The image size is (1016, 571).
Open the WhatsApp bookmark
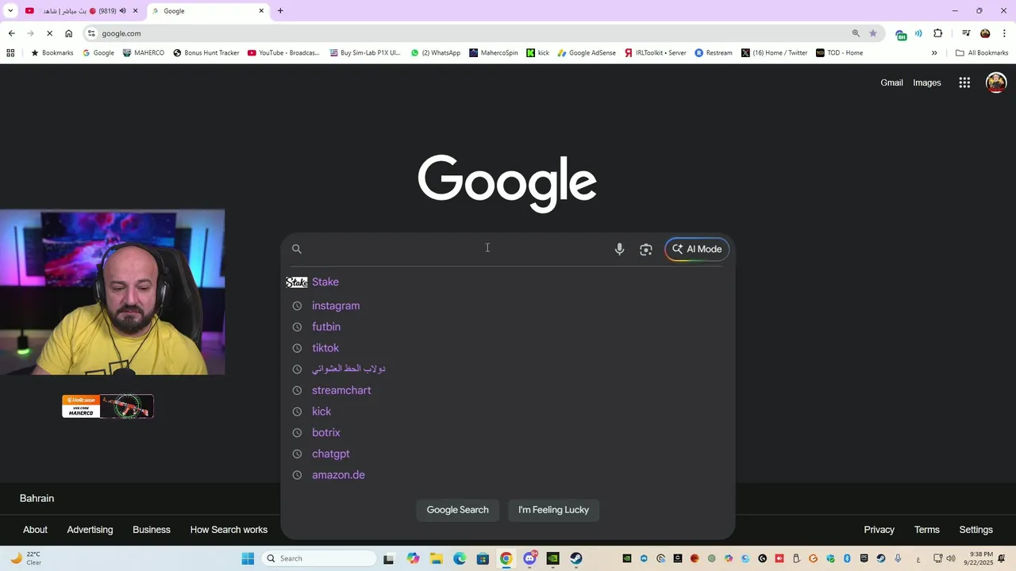436,53
